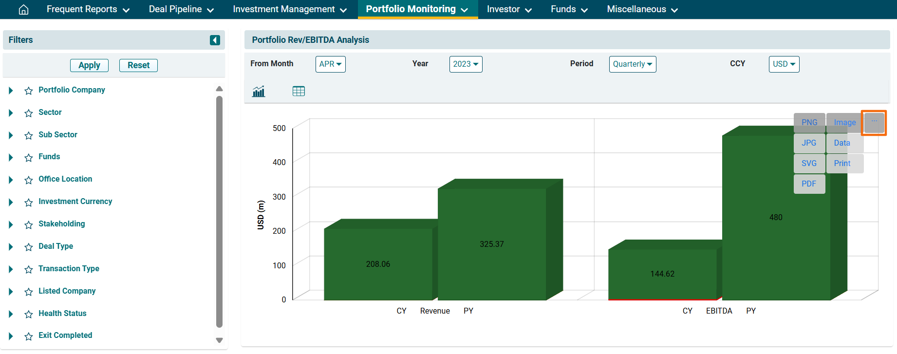Star the Sector filter
The height and width of the screenshot is (354, 897).
pyautogui.click(x=29, y=113)
